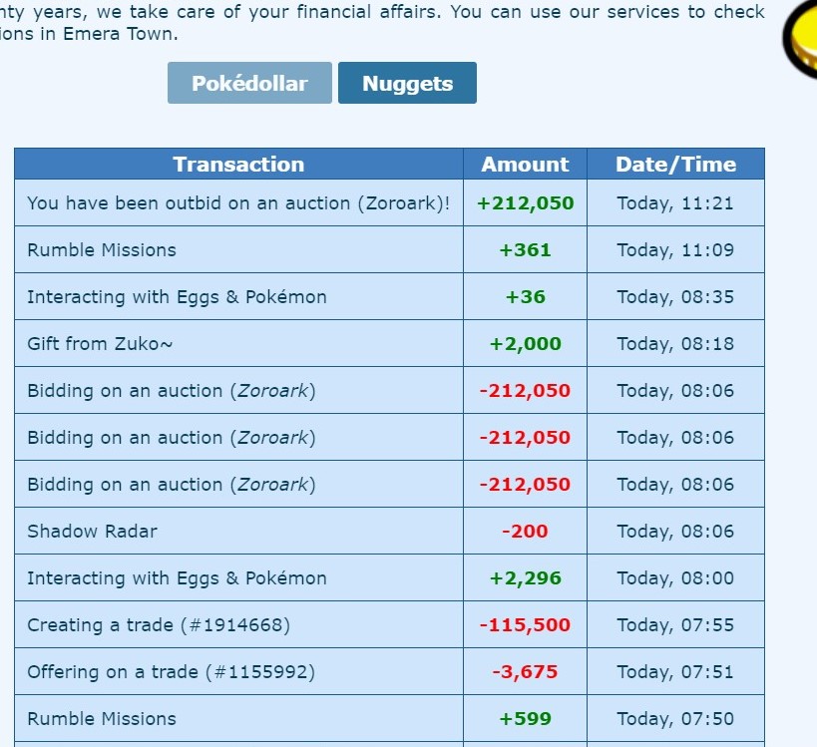Click the Transaction column header
The image size is (817, 747).
pyautogui.click(x=238, y=165)
